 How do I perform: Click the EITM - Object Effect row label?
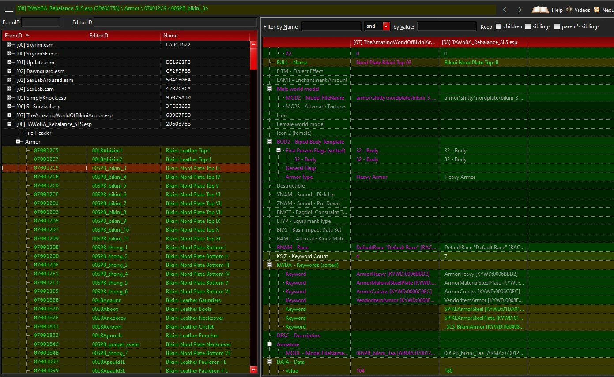(300, 71)
